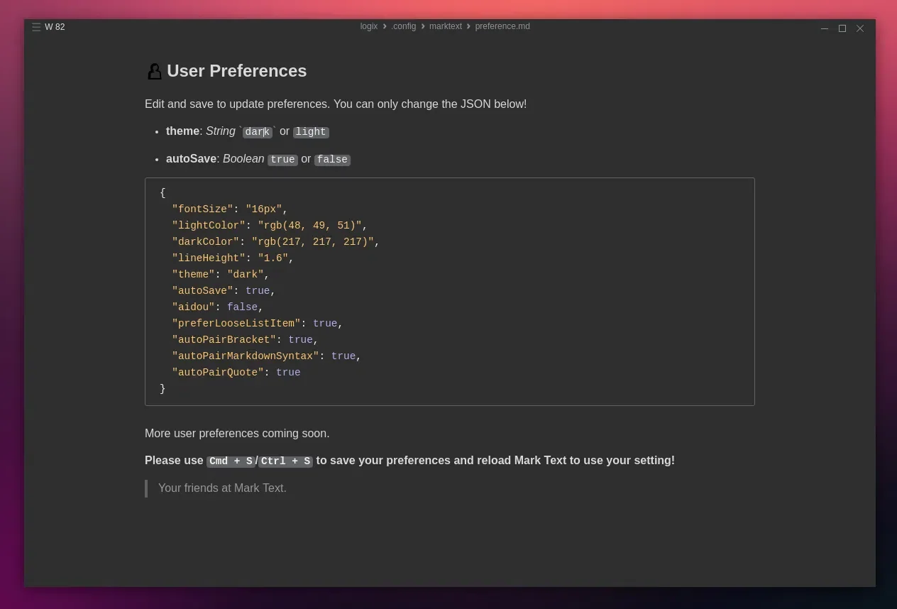Click the "1.6" value
897x609 pixels.
point(273,258)
